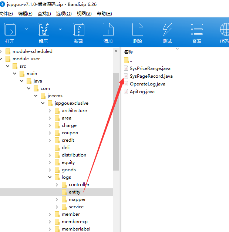Screen dimensions: 229x232
Task: Click the View (查看) list icon
Action: [197, 29]
